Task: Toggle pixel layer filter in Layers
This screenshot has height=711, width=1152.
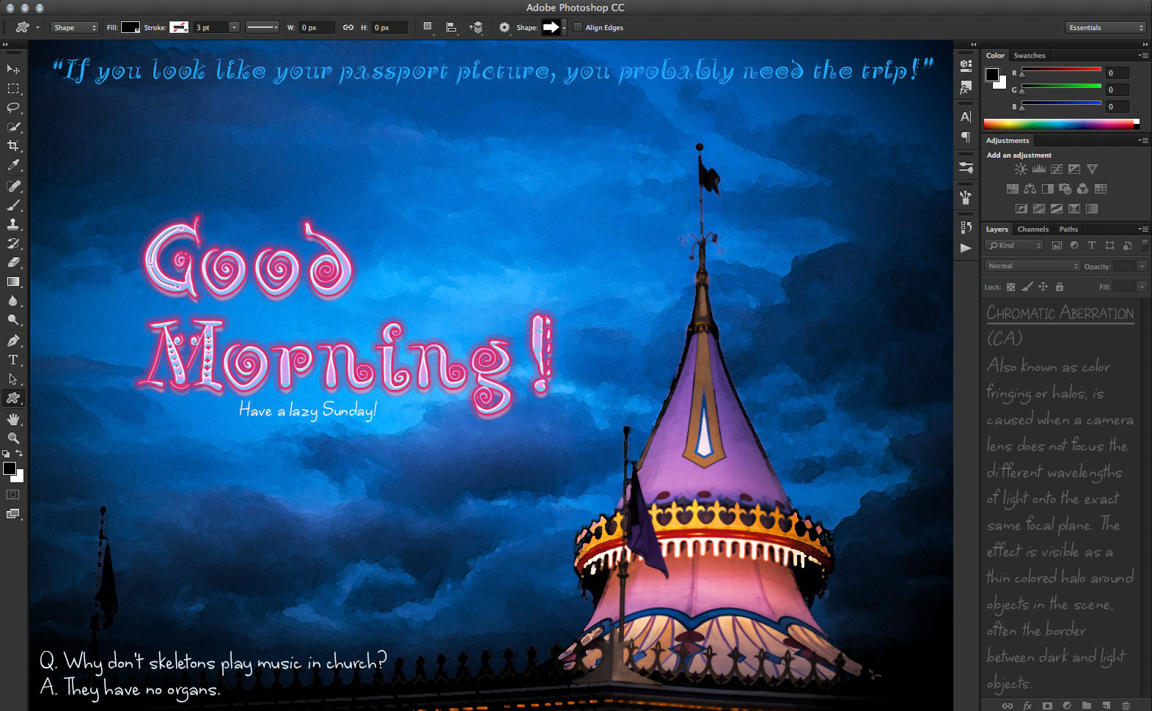Action: click(x=1057, y=246)
